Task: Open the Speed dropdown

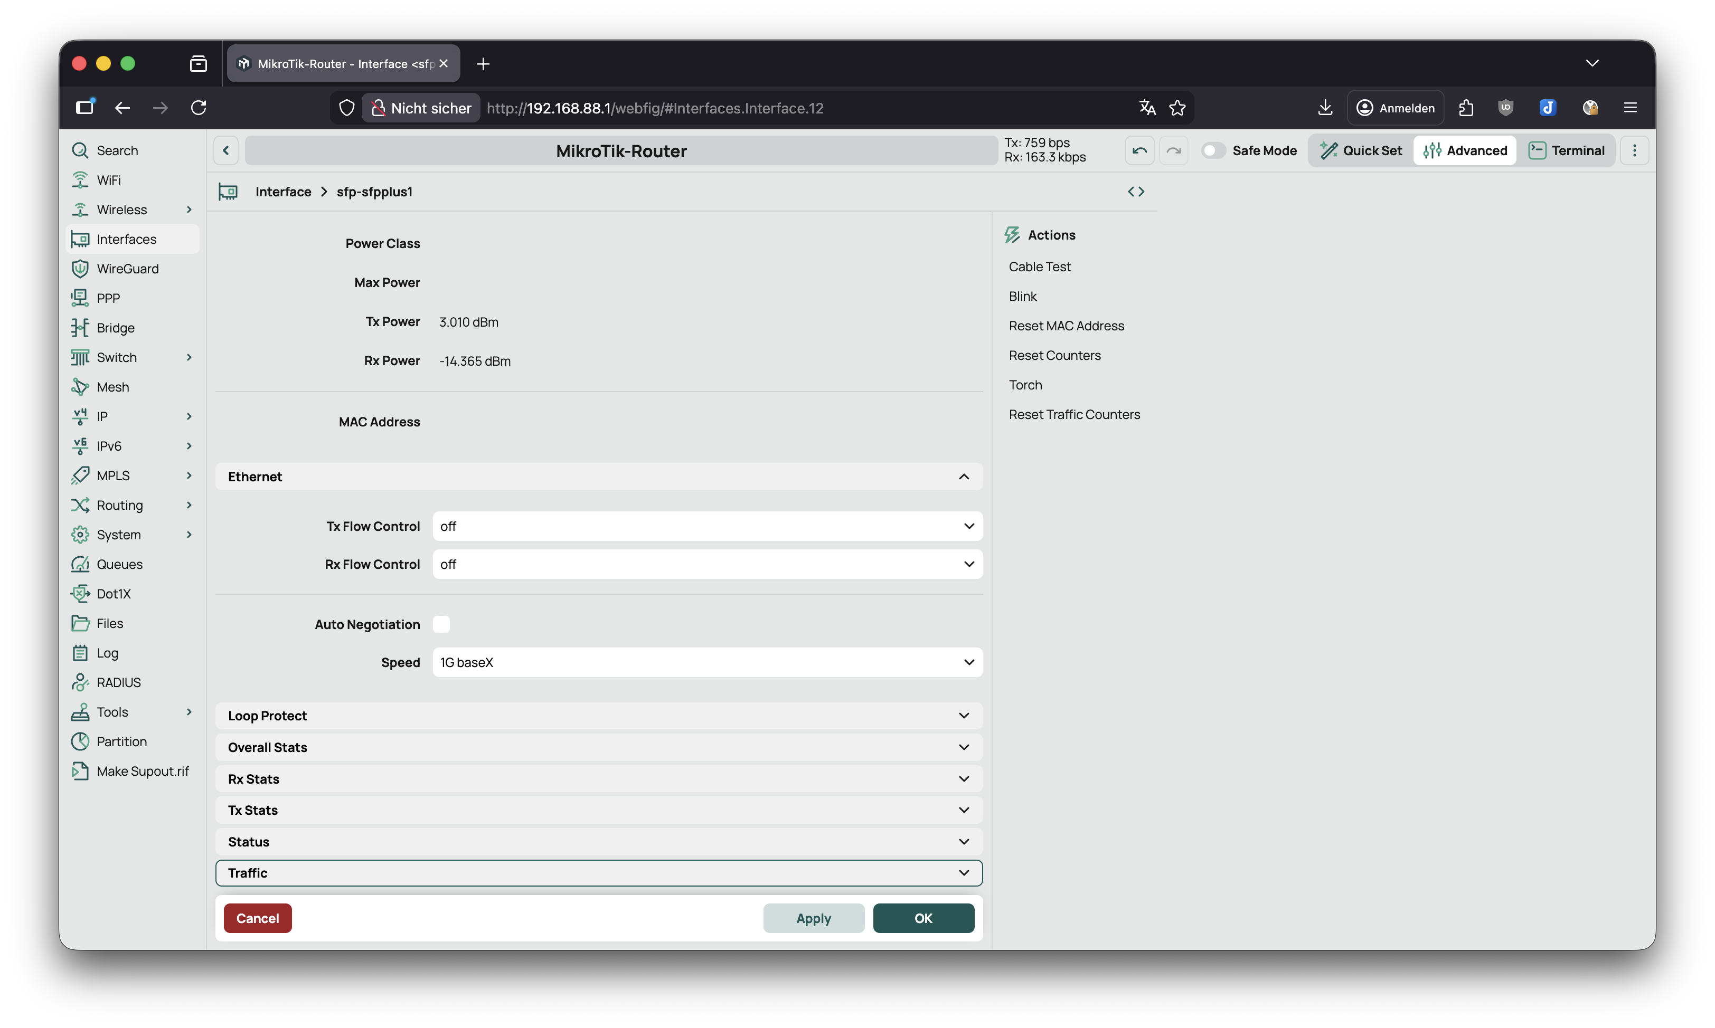Action: 708,662
